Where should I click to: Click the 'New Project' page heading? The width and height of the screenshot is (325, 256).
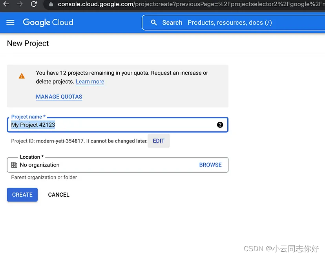tap(28, 43)
